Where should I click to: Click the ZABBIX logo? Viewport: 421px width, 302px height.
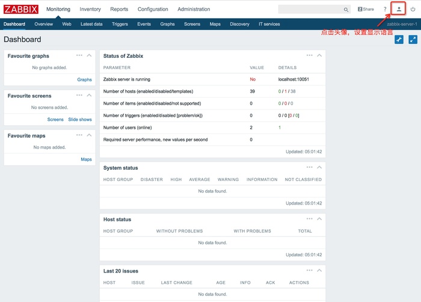[21, 9]
